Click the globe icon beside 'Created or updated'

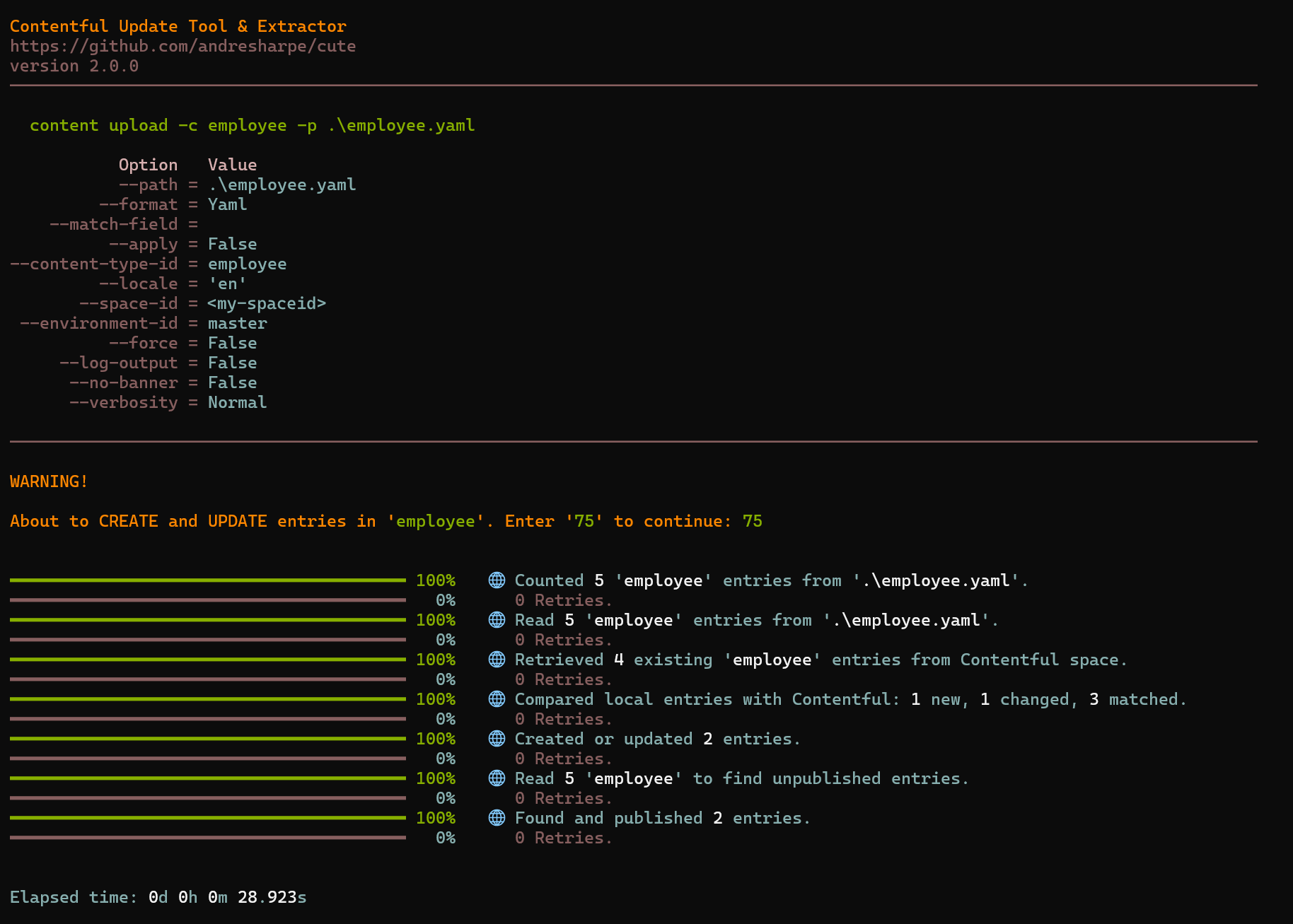click(x=497, y=739)
